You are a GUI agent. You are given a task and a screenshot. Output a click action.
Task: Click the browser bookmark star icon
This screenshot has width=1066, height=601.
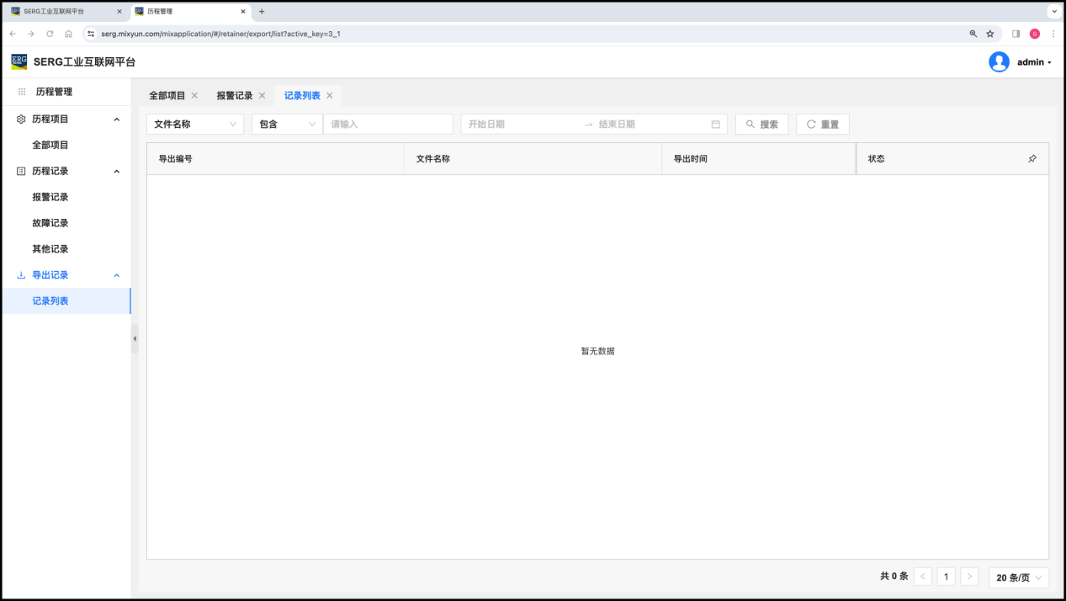990,34
